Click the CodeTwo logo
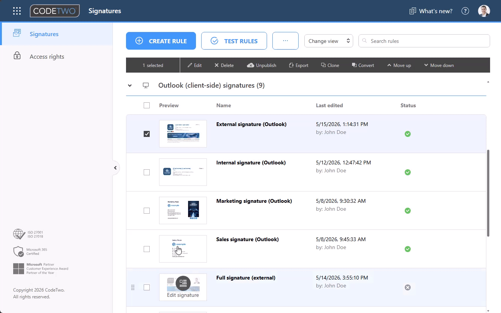501x313 pixels. pyautogui.click(x=55, y=11)
